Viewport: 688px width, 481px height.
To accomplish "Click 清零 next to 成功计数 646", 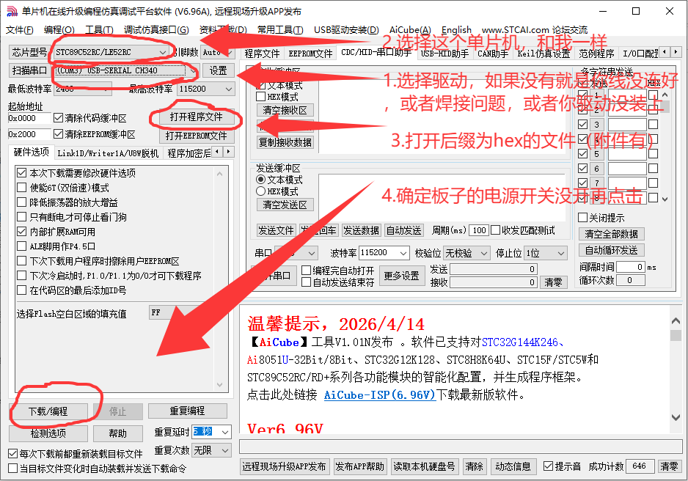I will point(669,466).
